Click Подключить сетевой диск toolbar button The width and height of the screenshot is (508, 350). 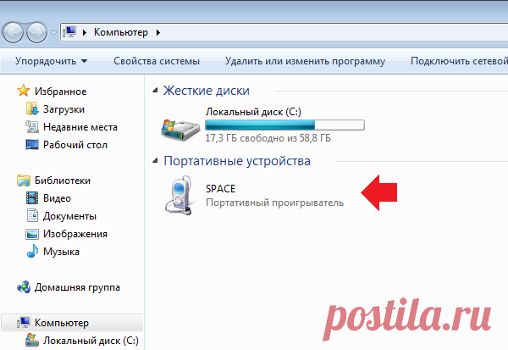pos(459,61)
